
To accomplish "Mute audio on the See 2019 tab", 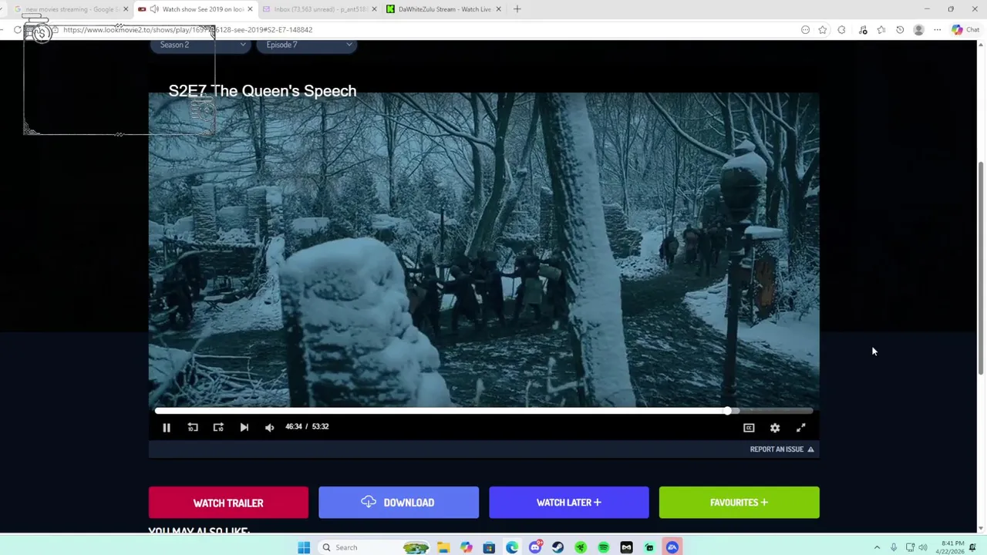I will tap(154, 9).
